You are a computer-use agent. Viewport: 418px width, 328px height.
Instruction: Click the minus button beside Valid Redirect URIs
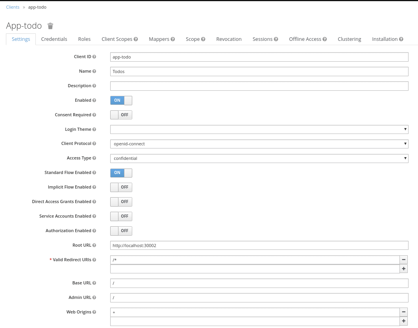(403, 260)
